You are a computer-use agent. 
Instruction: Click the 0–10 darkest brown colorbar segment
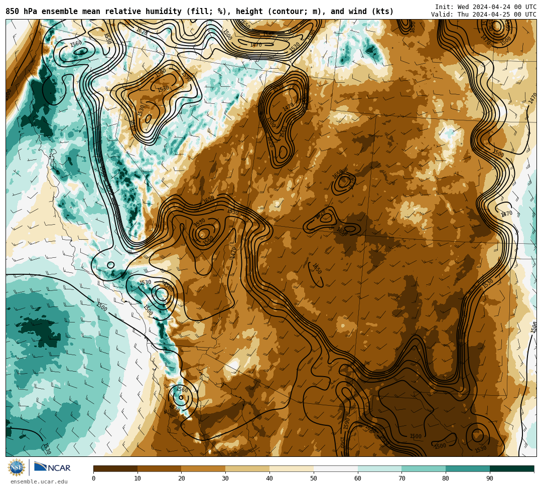tap(115, 468)
